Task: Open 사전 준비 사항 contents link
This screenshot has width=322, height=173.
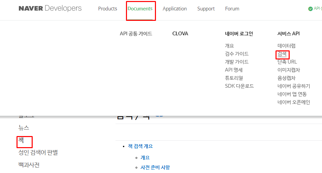Action: pos(155,168)
